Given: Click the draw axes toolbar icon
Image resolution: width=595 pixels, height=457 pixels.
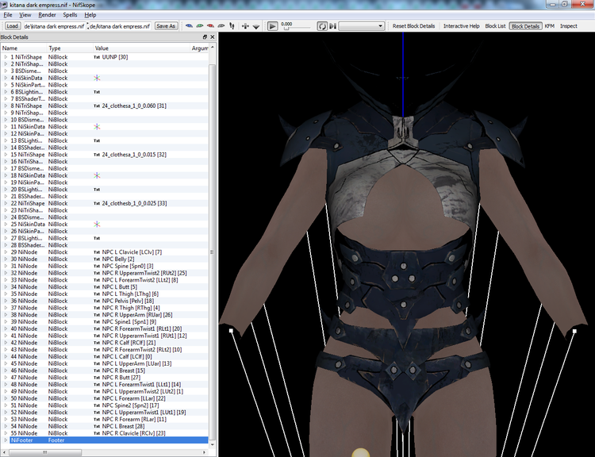Looking at the screenshot, I should (245, 26).
